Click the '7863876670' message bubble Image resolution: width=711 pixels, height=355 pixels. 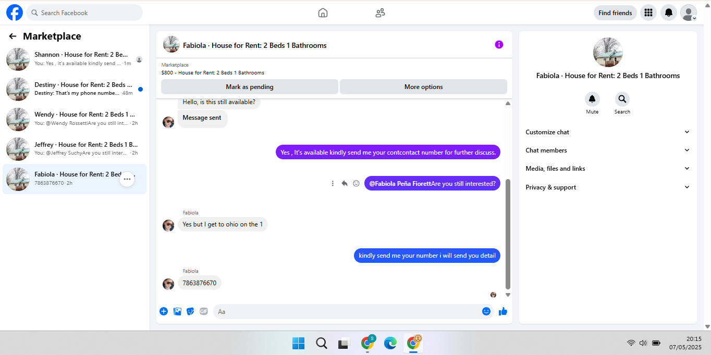200,283
